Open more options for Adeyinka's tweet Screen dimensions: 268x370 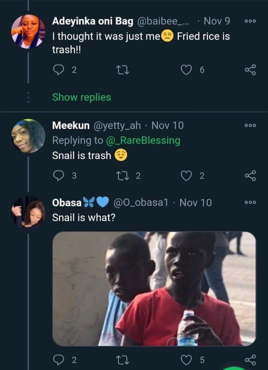251,22
